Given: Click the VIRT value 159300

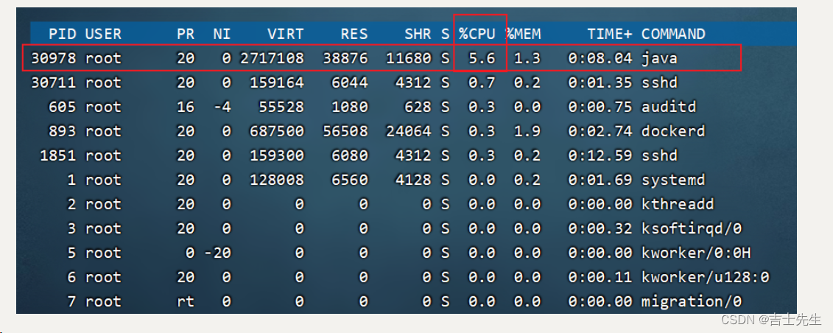Looking at the screenshot, I should coord(277,155).
